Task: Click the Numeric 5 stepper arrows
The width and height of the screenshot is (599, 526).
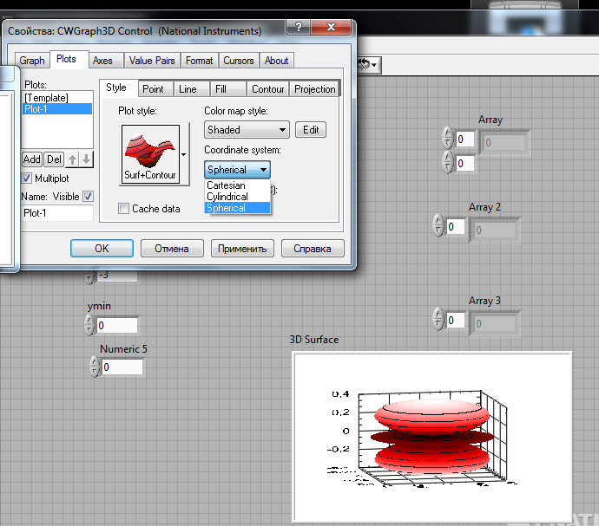Action: [93, 367]
